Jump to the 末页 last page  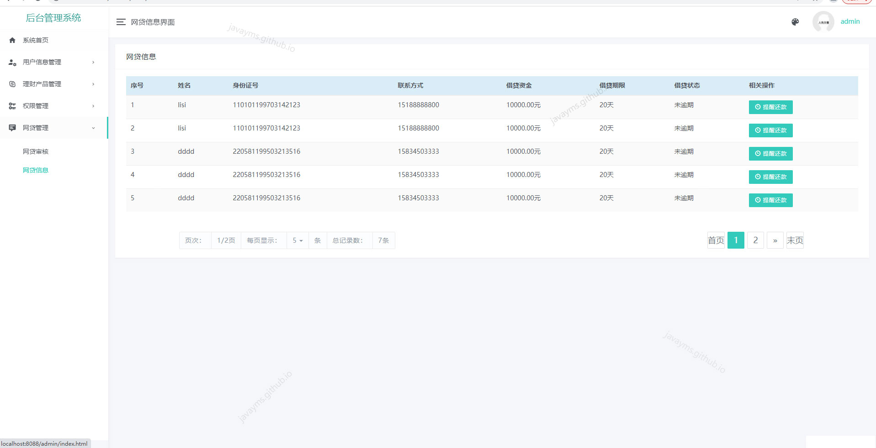(x=795, y=240)
